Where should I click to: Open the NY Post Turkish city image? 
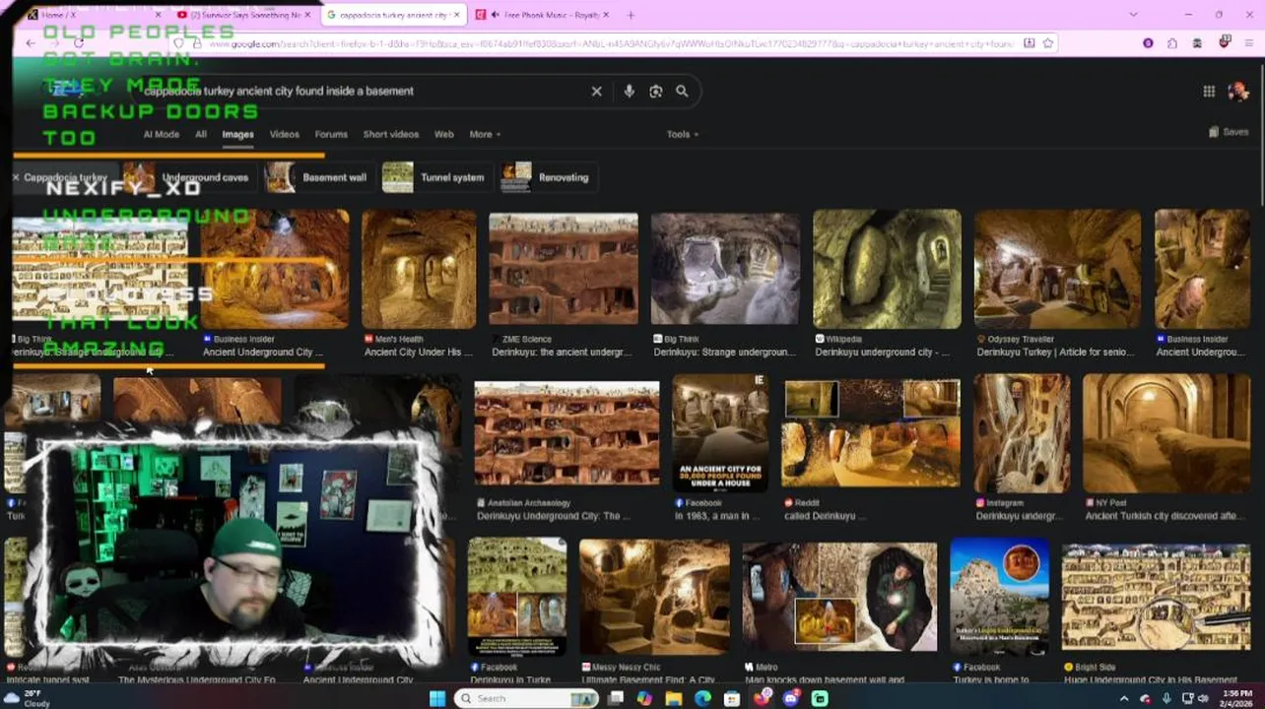[x=1166, y=433]
